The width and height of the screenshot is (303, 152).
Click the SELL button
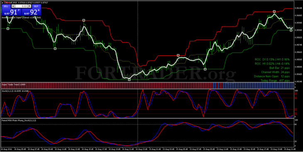(6, 6)
